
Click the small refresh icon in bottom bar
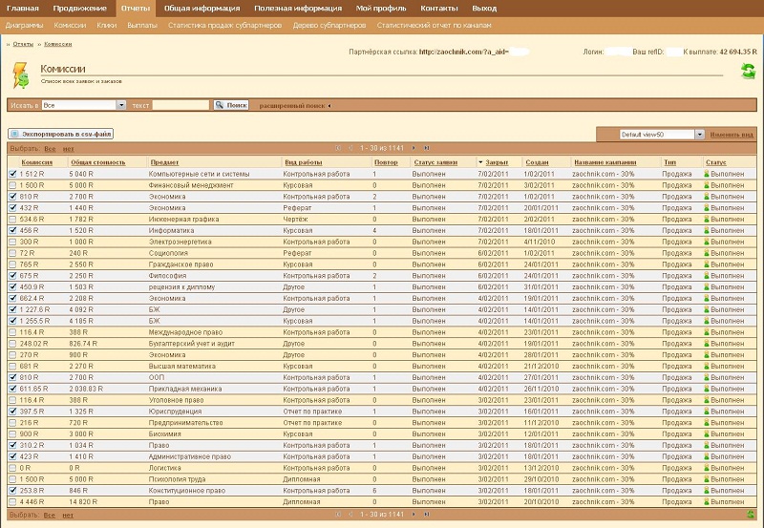pyautogui.click(x=751, y=515)
